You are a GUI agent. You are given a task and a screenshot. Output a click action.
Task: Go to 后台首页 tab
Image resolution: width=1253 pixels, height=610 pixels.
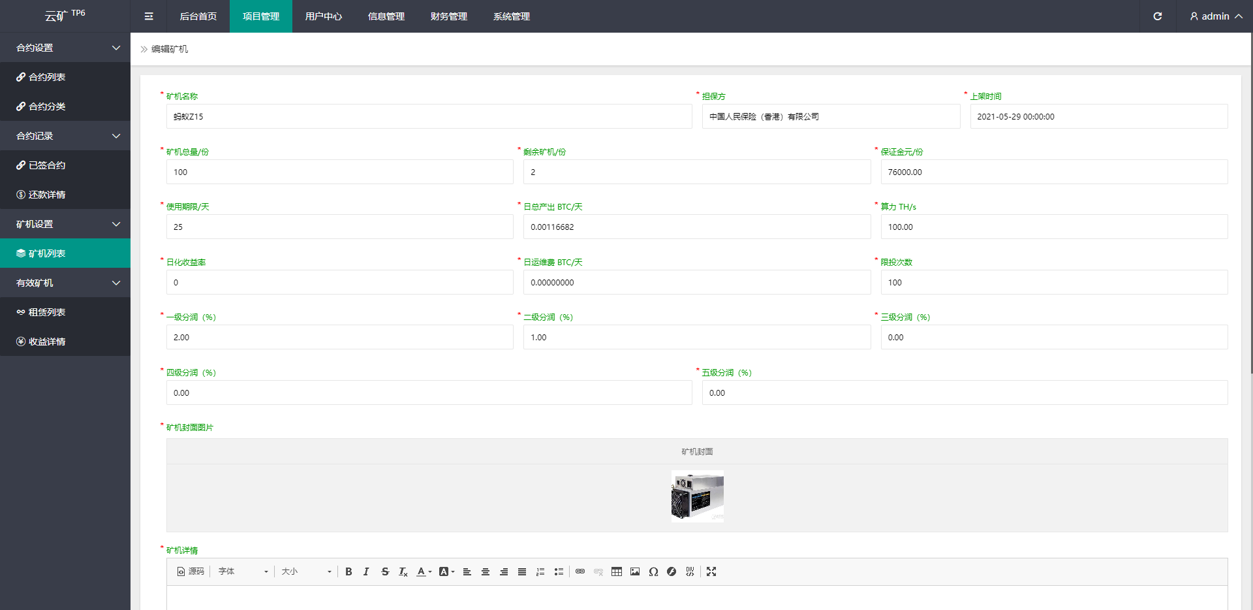pos(198,16)
